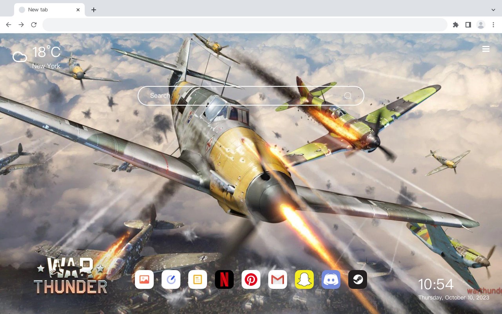Open the Pinterest shortcut icon
The height and width of the screenshot is (314, 502).
[x=251, y=279]
